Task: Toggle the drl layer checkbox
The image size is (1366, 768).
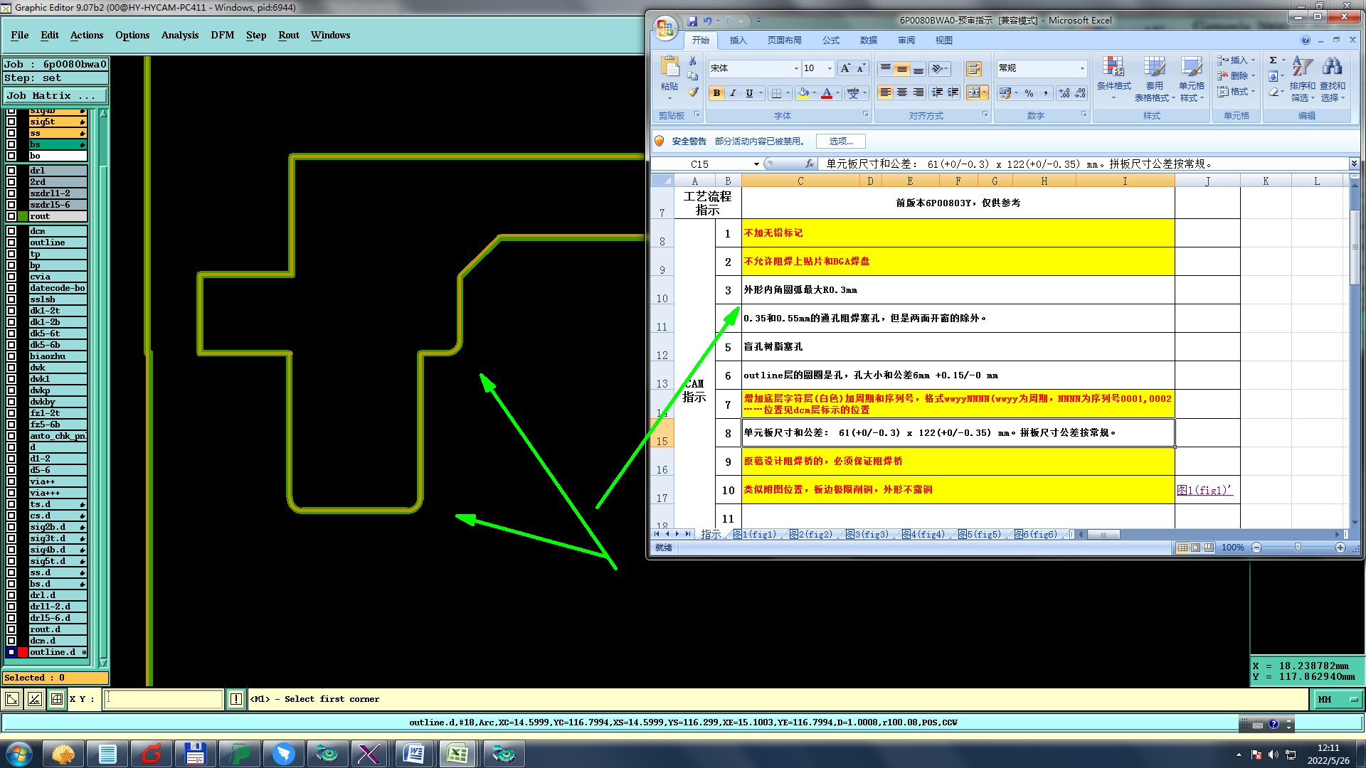Action: [x=11, y=171]
